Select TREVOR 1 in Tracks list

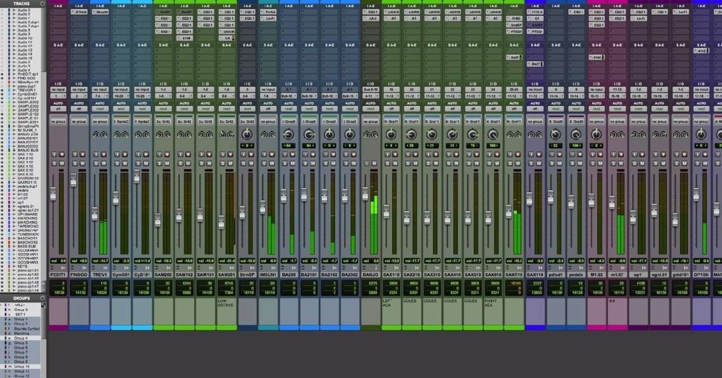[x=27, y=90]
